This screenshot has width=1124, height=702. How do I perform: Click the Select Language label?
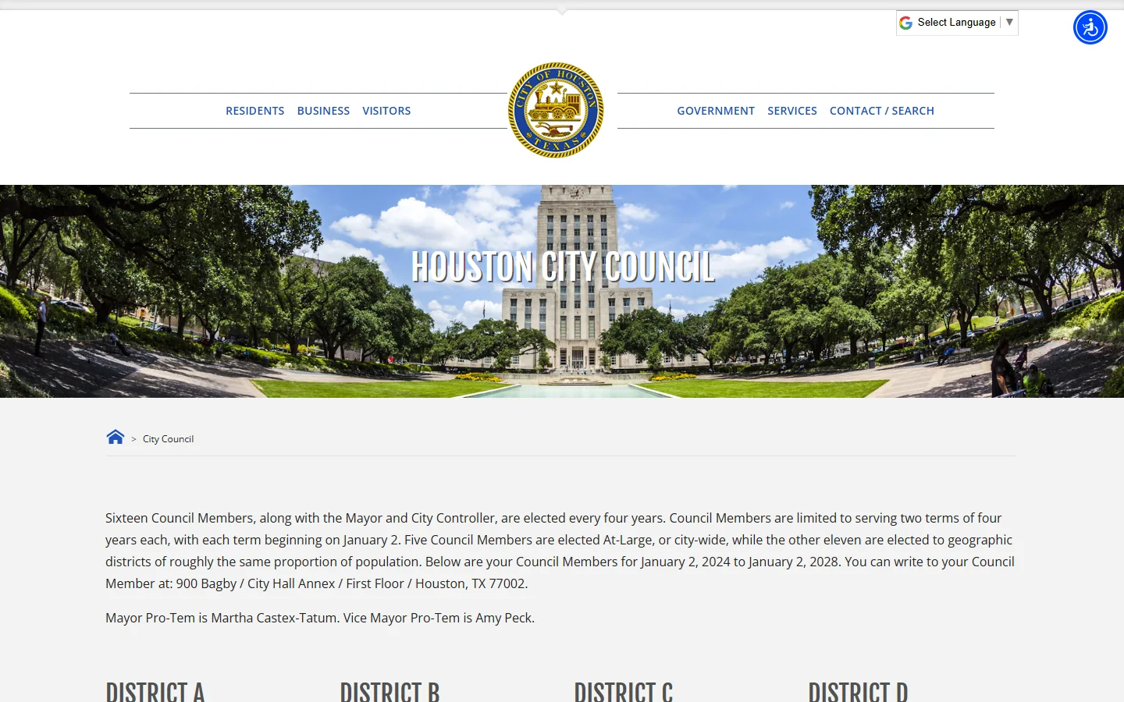pyautogui.click(x=956, y=23)
